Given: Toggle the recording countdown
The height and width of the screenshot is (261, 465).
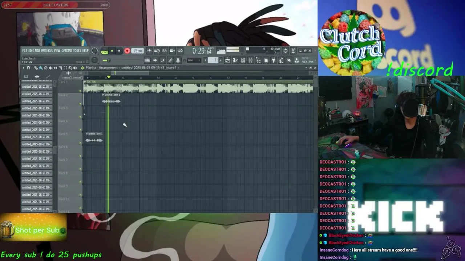Looking at the screenshot, I should [x=165, y=51].
